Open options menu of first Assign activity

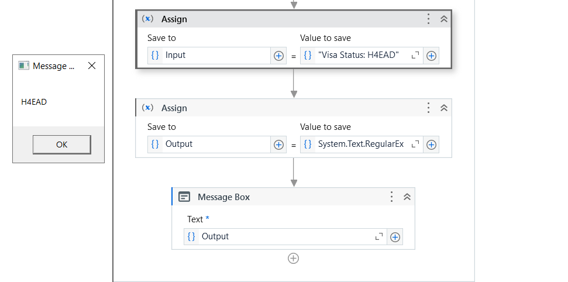coord(428,19)
